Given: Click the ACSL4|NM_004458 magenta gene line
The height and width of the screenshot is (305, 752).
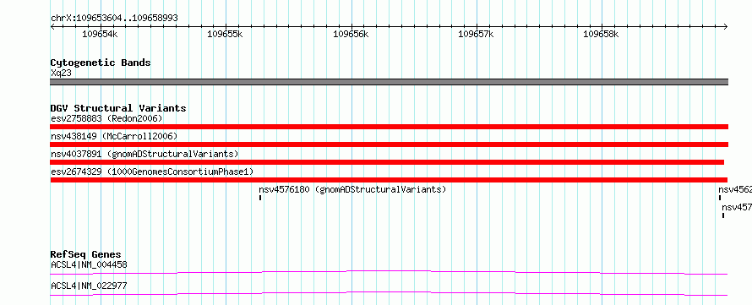Looking at the screenshot, I should coord(389,272).
